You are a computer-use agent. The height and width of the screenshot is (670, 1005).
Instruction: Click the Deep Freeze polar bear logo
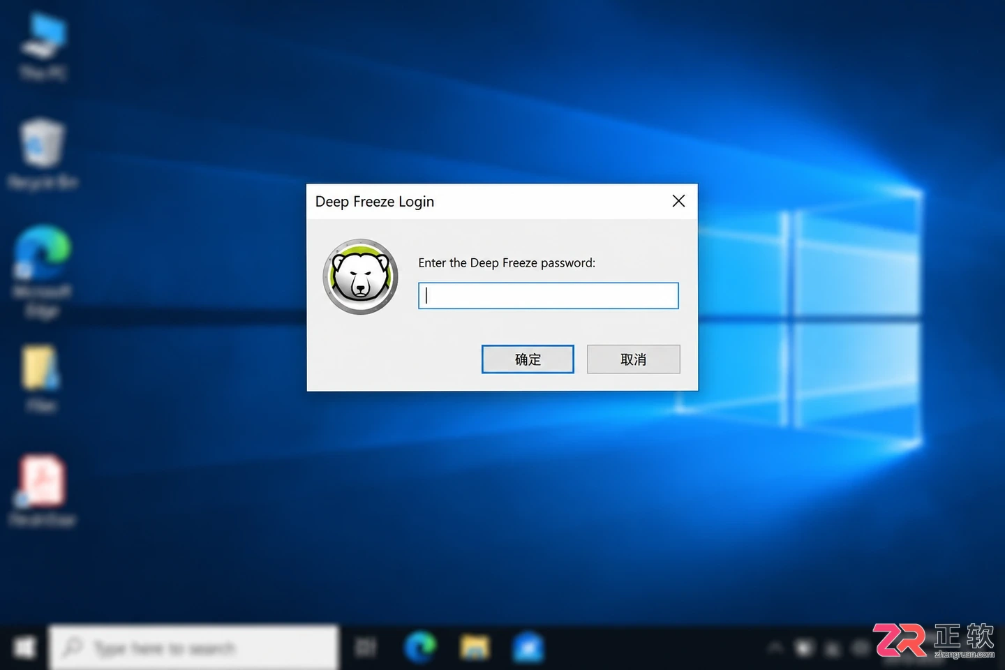(360, 277)
